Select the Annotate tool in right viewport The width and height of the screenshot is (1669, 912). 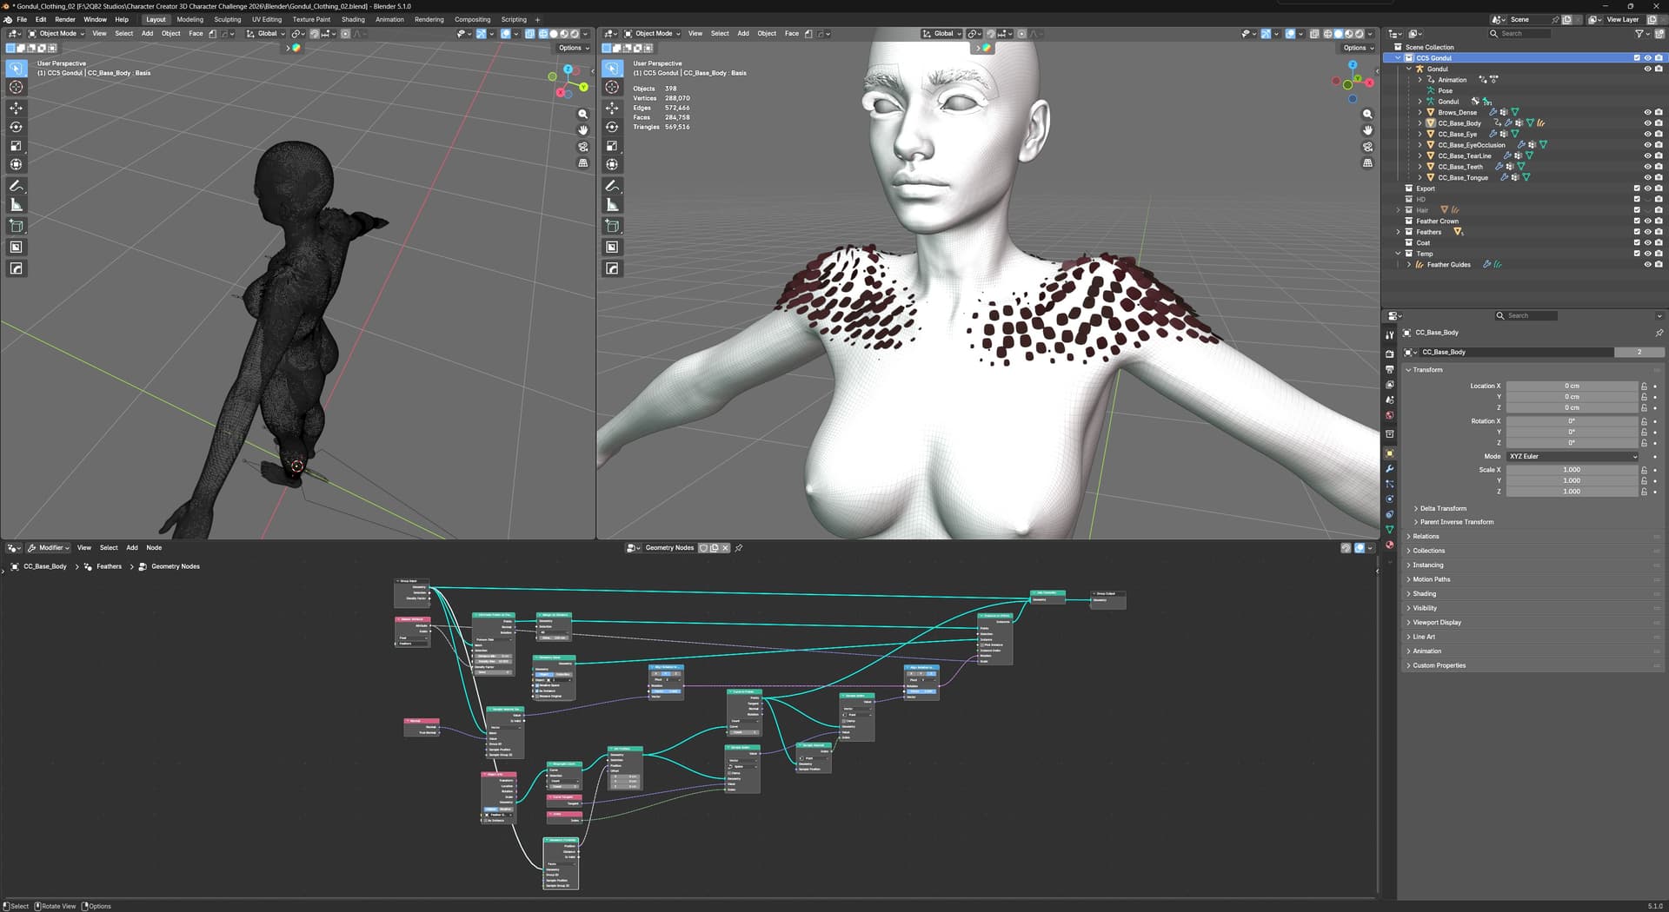612,186
